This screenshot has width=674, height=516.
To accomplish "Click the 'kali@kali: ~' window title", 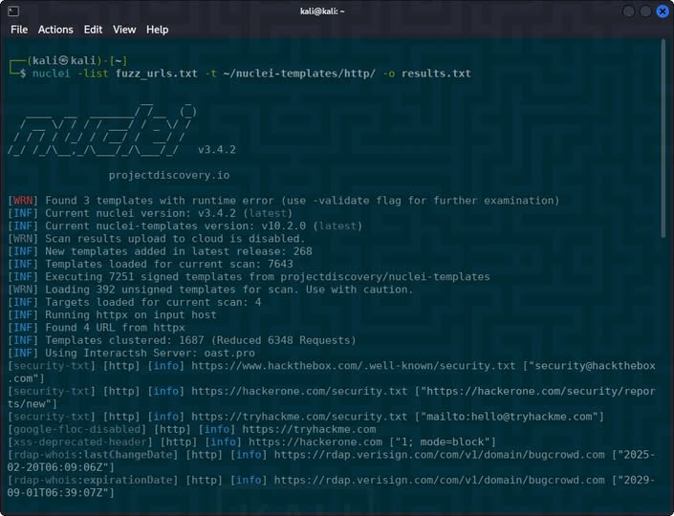I will pos(322,11).
